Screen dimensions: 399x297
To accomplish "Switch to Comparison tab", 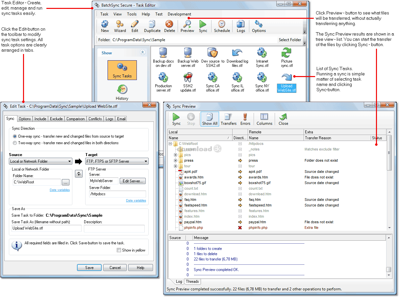I will tap(76, 119).
